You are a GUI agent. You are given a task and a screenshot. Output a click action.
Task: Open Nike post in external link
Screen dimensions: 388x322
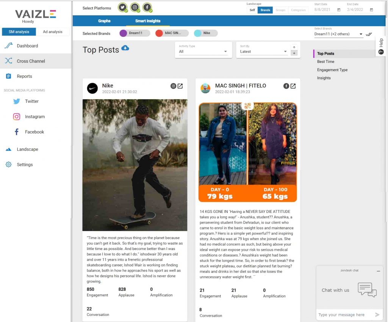180,86
